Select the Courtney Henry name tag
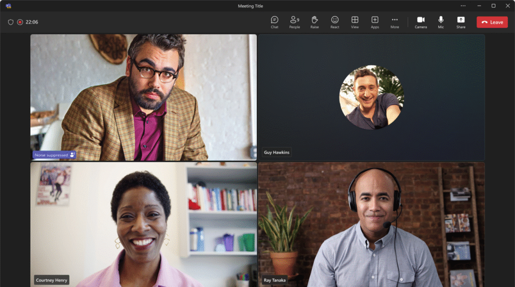Viewport: 515px width, 287px height. [52, 280]
